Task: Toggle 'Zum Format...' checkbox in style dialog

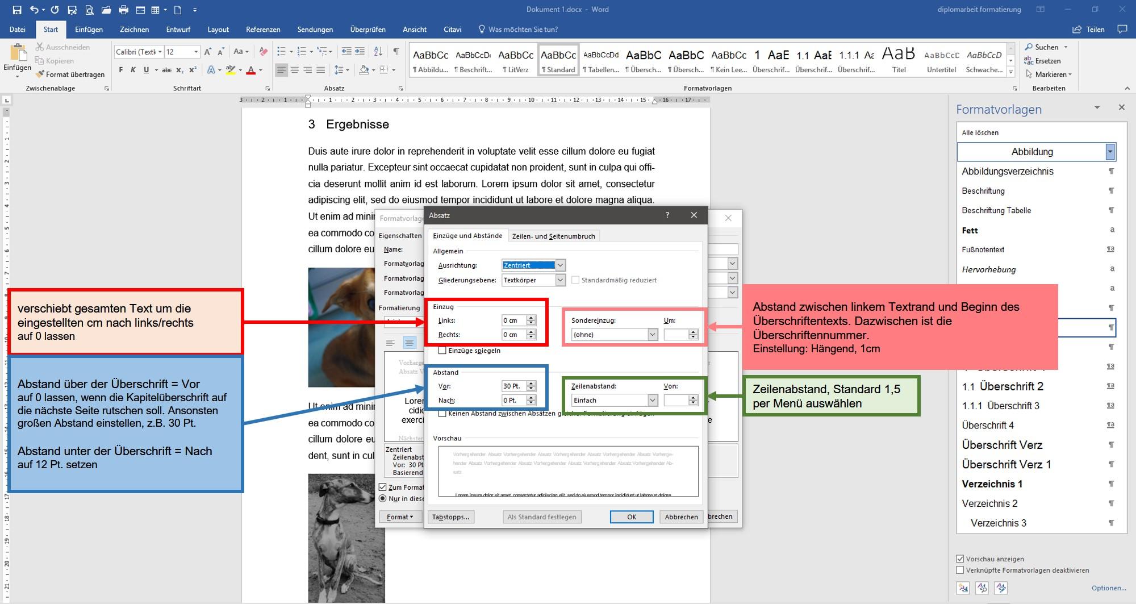Action: click(x=383, y=487)
